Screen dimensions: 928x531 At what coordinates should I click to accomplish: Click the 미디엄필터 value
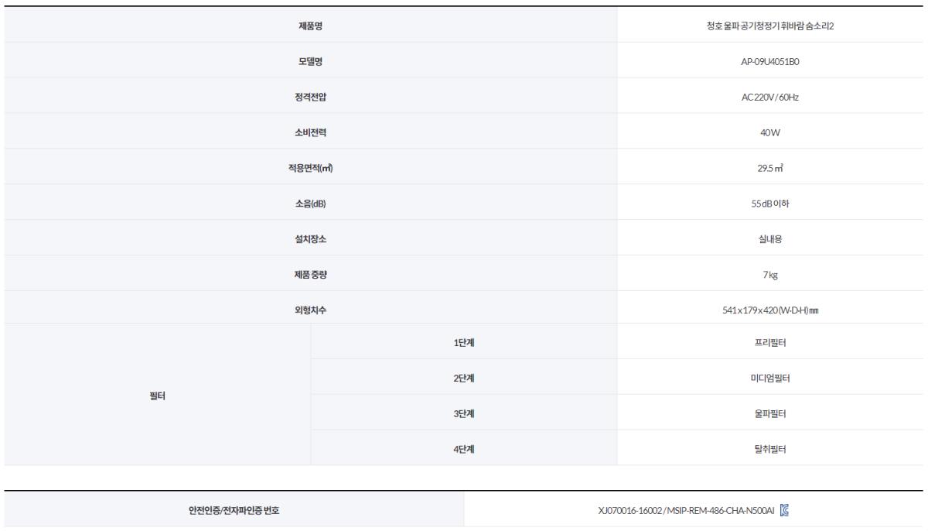tap(769, 378)
